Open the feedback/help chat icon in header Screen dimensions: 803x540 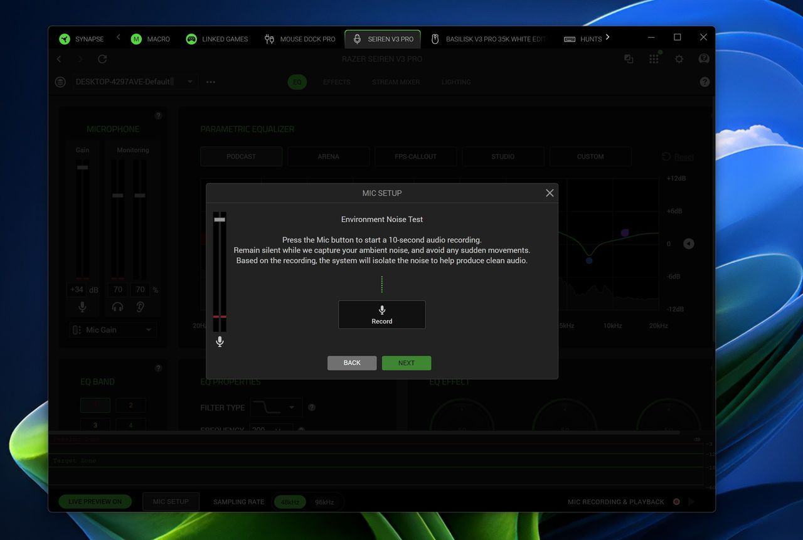(x=704, y=59)
